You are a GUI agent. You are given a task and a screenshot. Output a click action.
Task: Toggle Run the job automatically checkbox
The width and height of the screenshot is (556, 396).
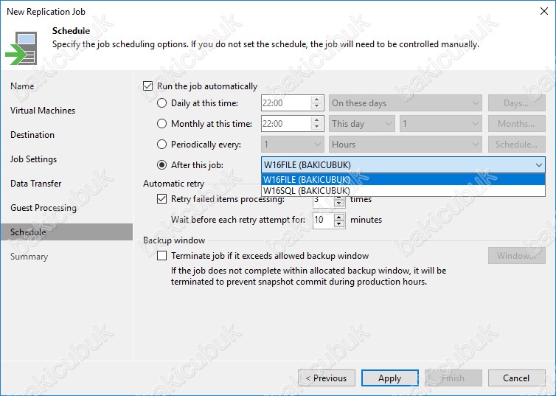[147, 86]
